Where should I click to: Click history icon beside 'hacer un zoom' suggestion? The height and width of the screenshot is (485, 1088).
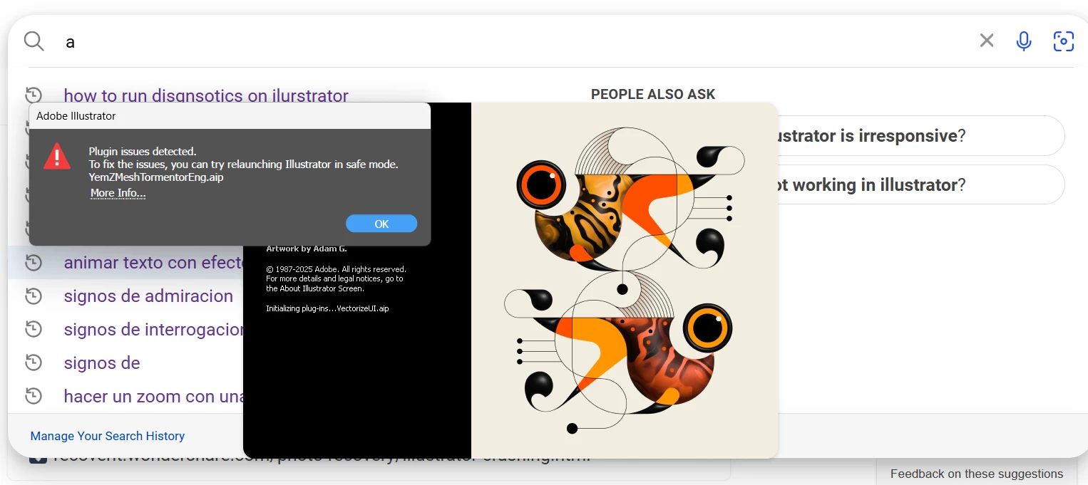34,396
